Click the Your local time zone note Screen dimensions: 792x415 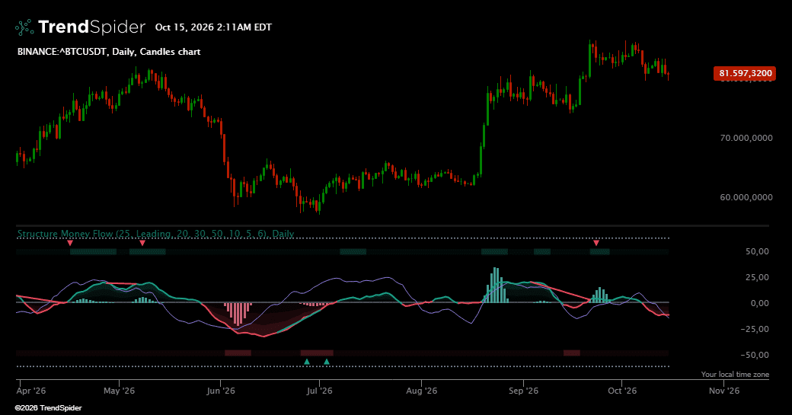[x=735, y=374]
